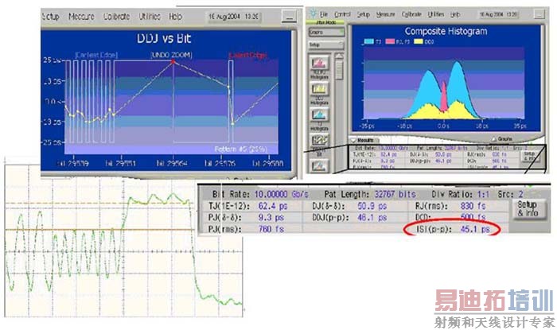The image size is (557, 330).
Task: Click the PJ(δ-δ) value 9.3 ps
Action: (271, 218)
